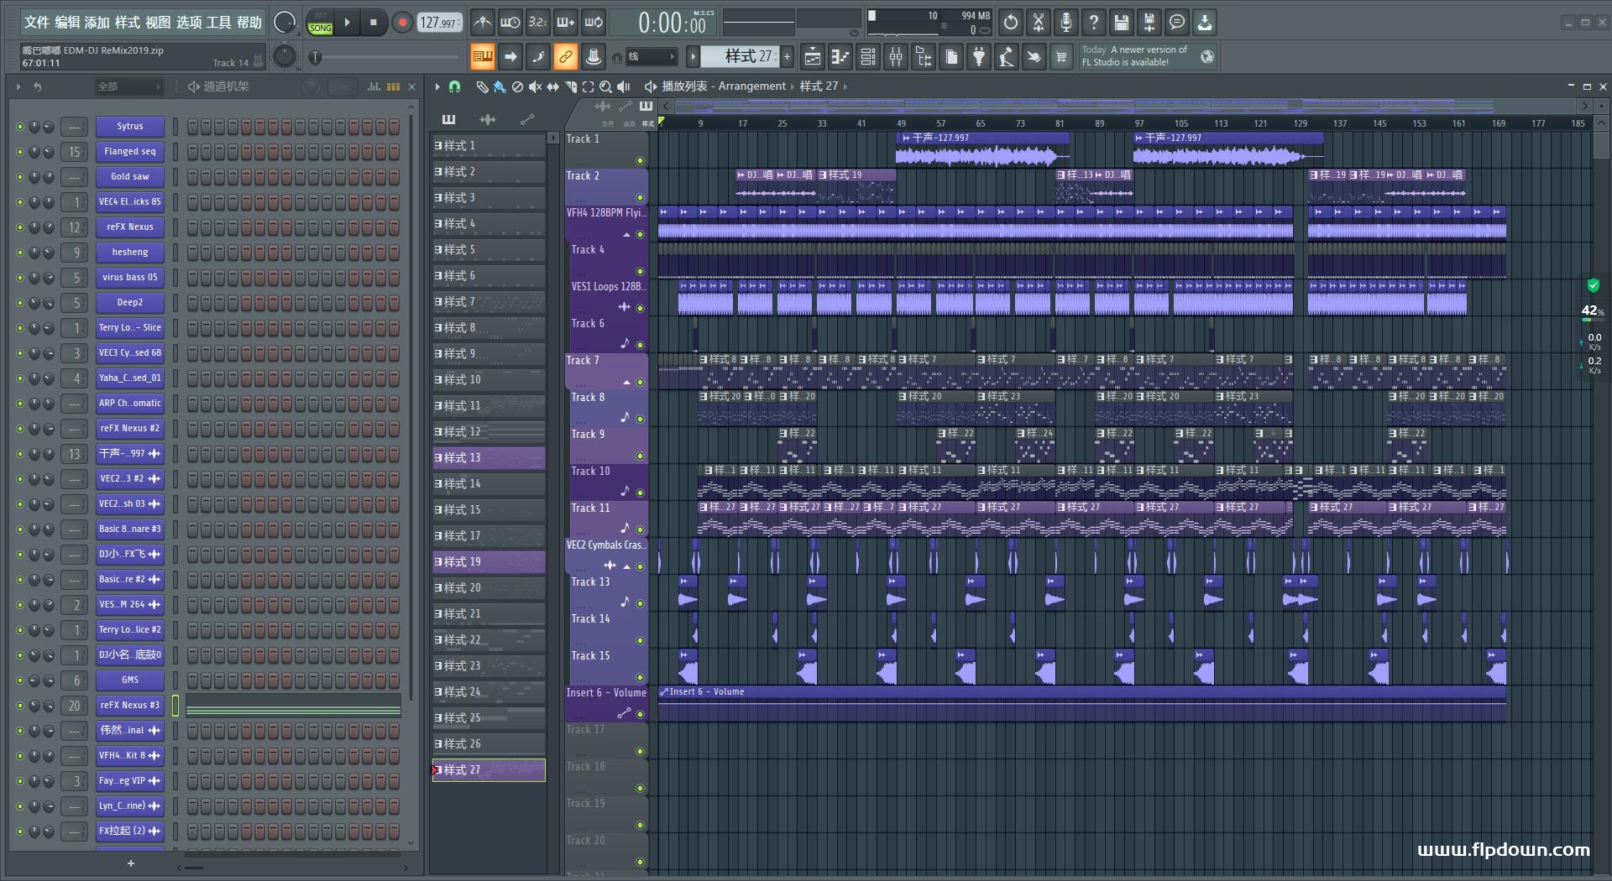Image resolution: width=1612 pixels, height=881 pixels.
Task: Select the paint brush tool in playlist
Action: click(500, 86)
